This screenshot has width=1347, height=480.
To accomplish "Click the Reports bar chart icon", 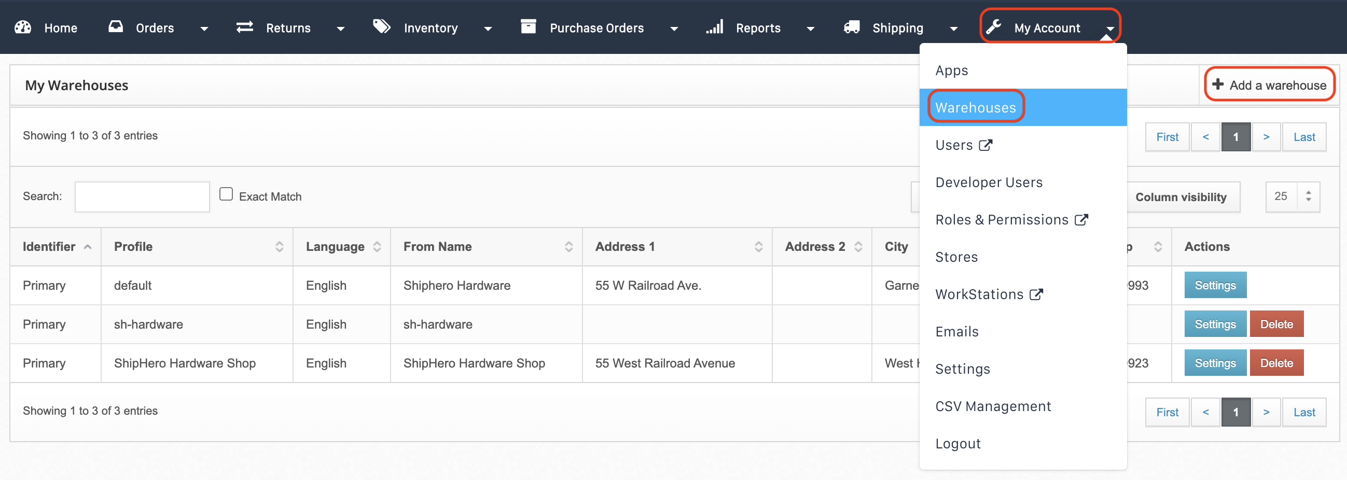I will (x=714, y=27).
